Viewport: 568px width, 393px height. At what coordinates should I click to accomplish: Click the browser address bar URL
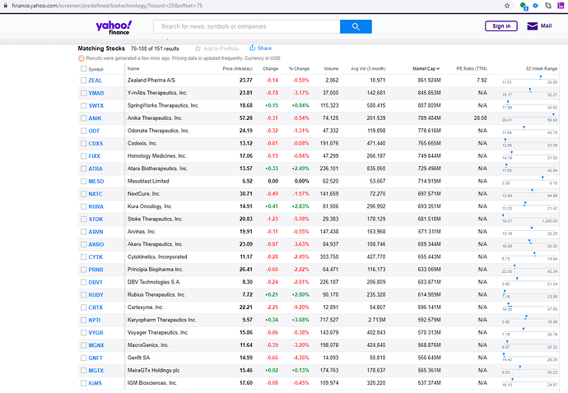107,6
